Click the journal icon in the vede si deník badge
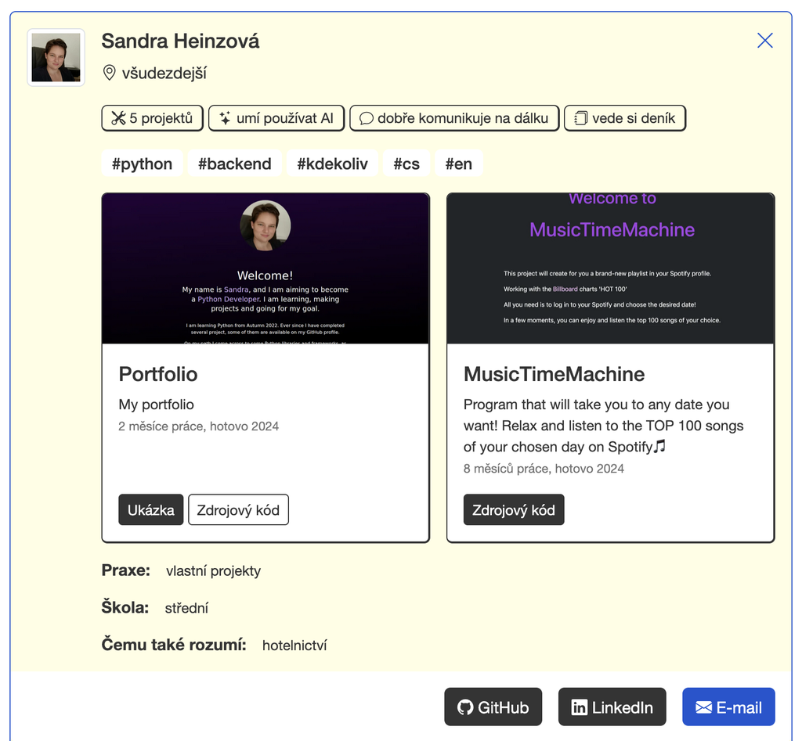Image resolution: width=802 pixels, height=741 pixels. click(580, 119)
